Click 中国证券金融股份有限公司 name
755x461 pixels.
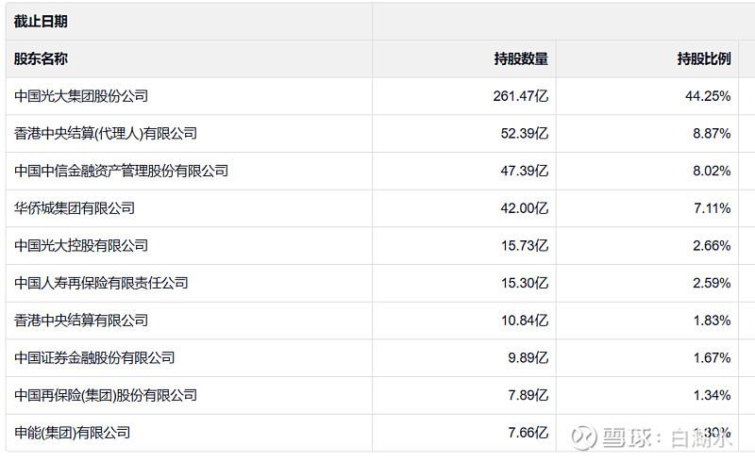(94, 358)
